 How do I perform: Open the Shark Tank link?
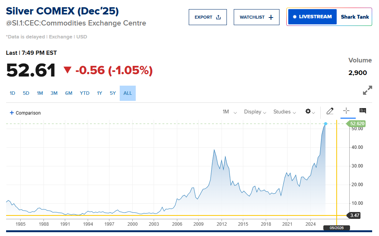coord(355,17)
